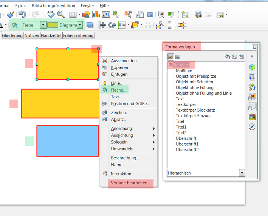Collapse the Standard style tree node

click(x=170, y=65)
